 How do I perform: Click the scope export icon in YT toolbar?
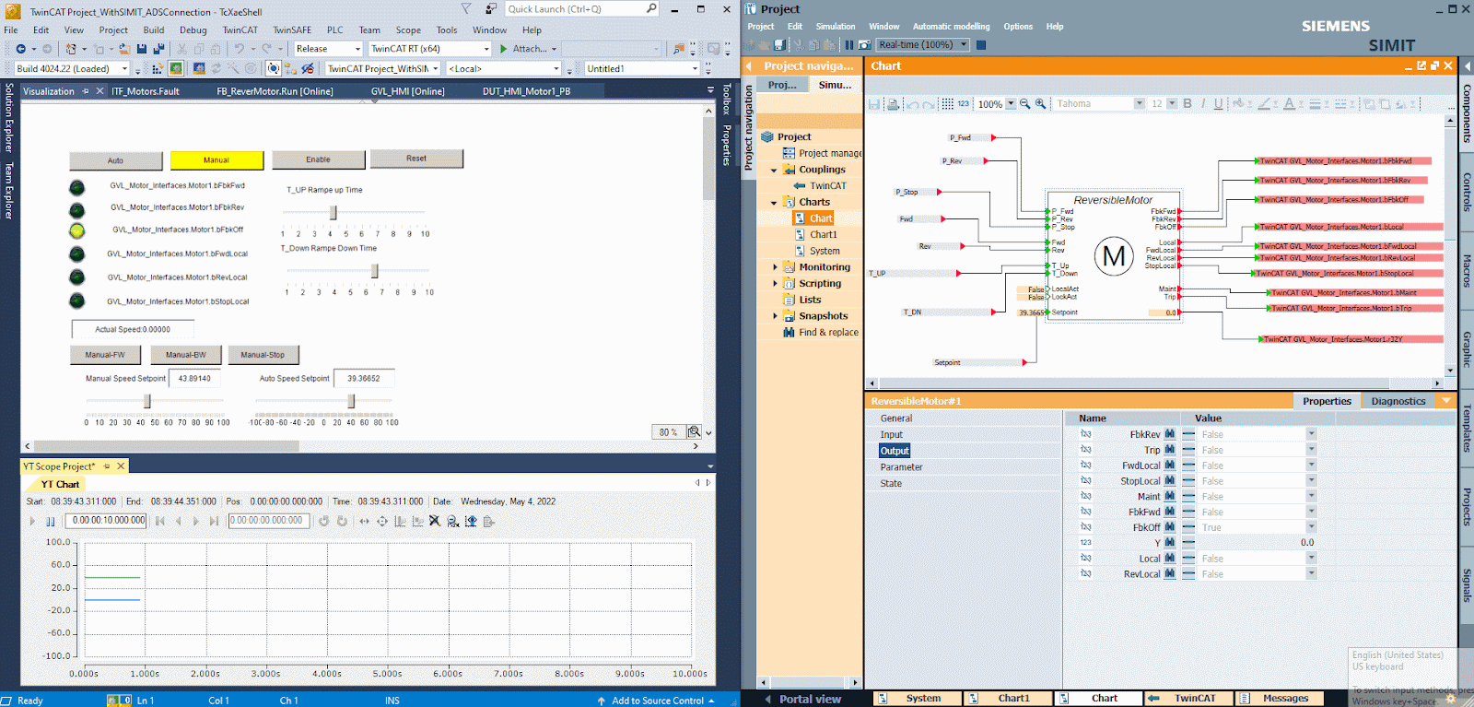coord(488,521)
